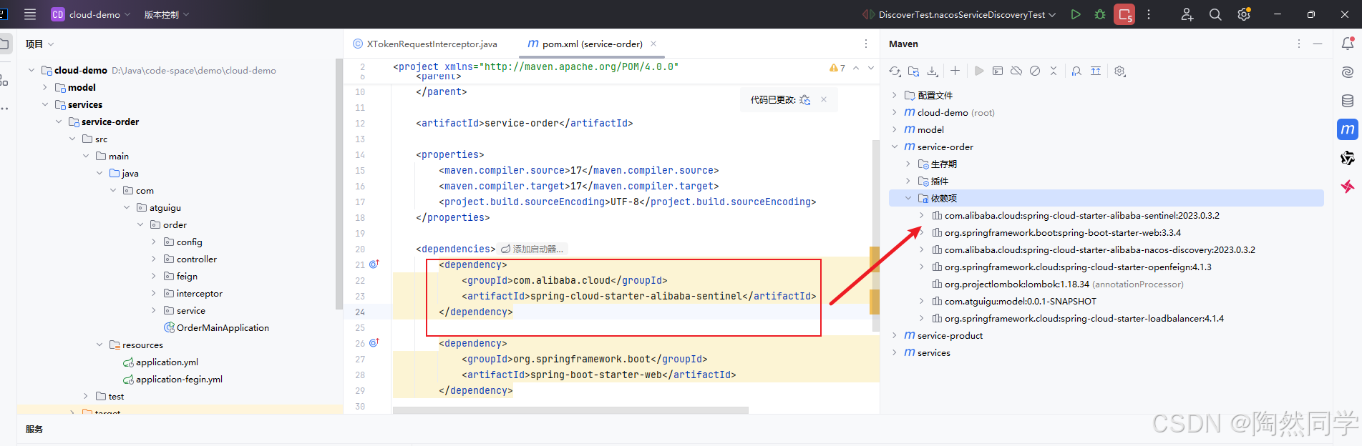Collapse resources folder in project tree
This screenshot has height=446, width=1362.
click(x=99, y=345)
